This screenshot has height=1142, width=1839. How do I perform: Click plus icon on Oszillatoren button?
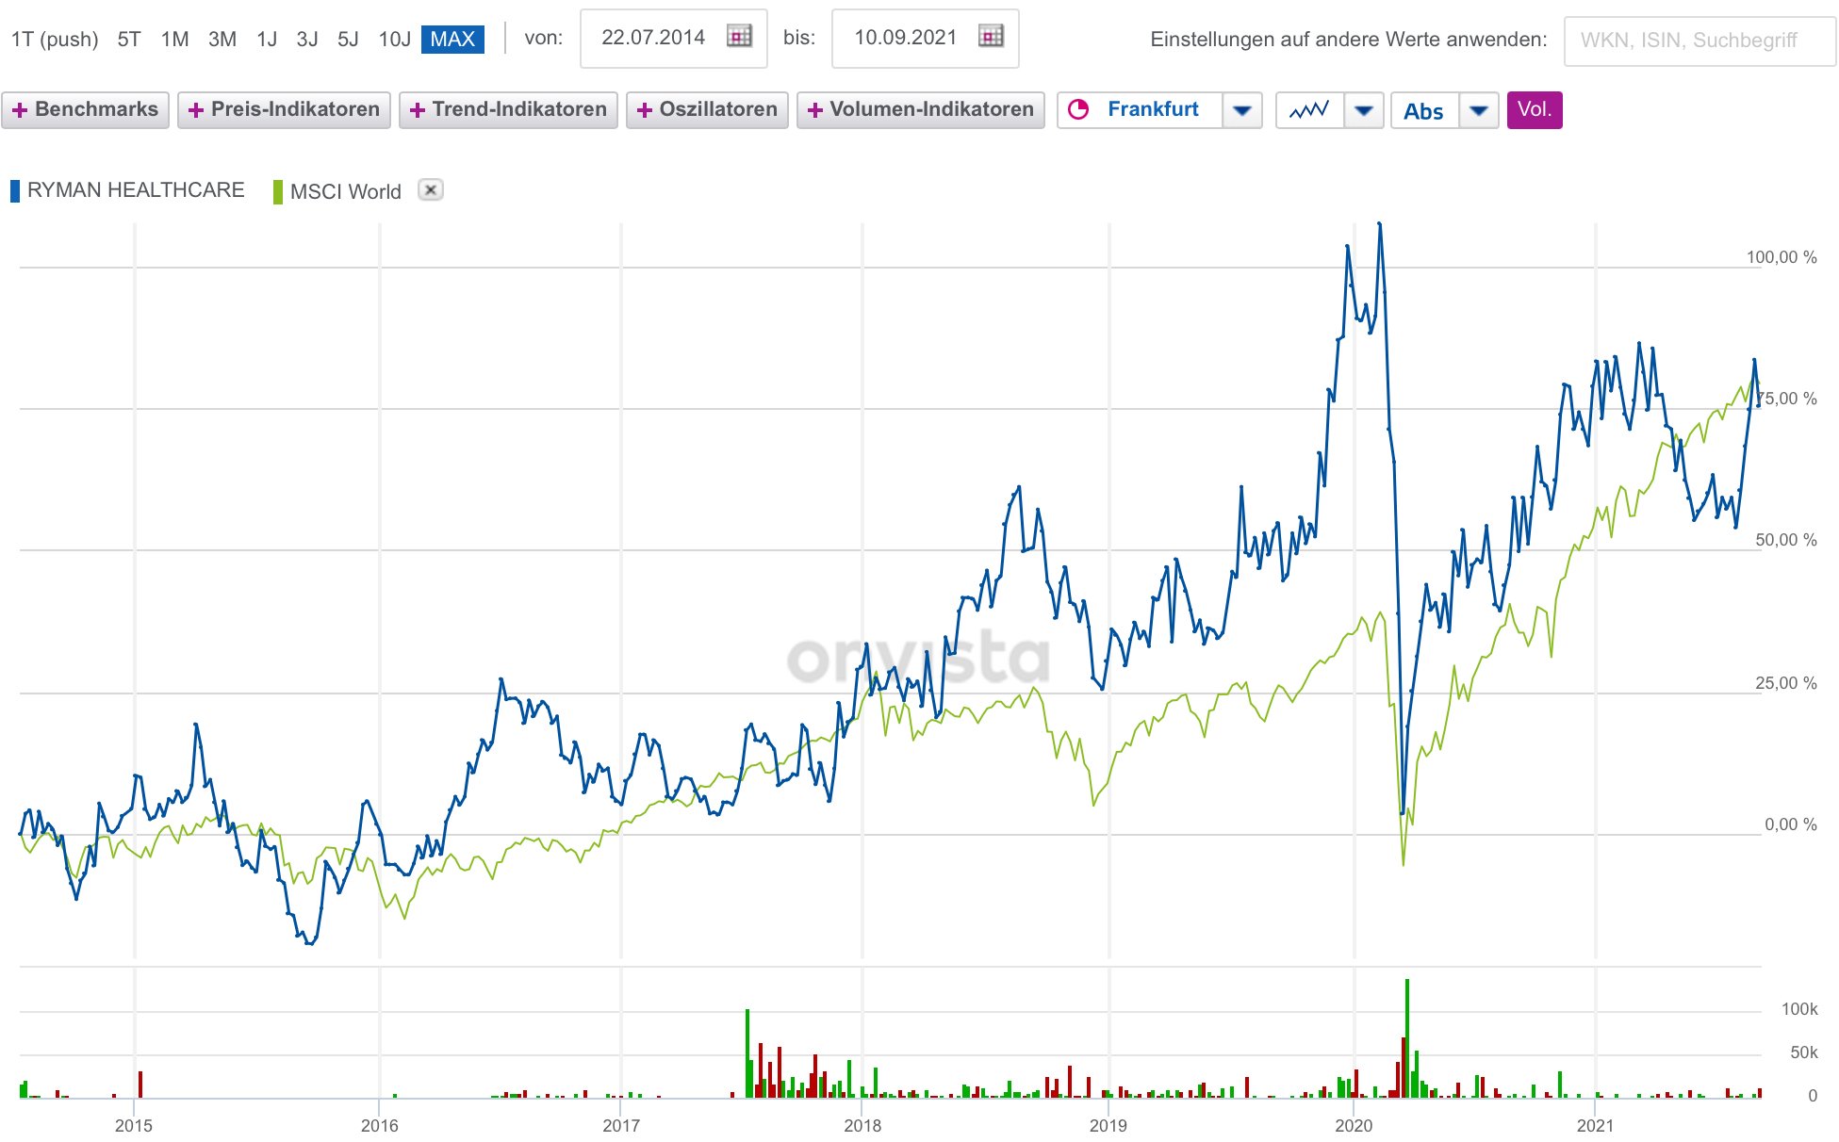[645, 110]
